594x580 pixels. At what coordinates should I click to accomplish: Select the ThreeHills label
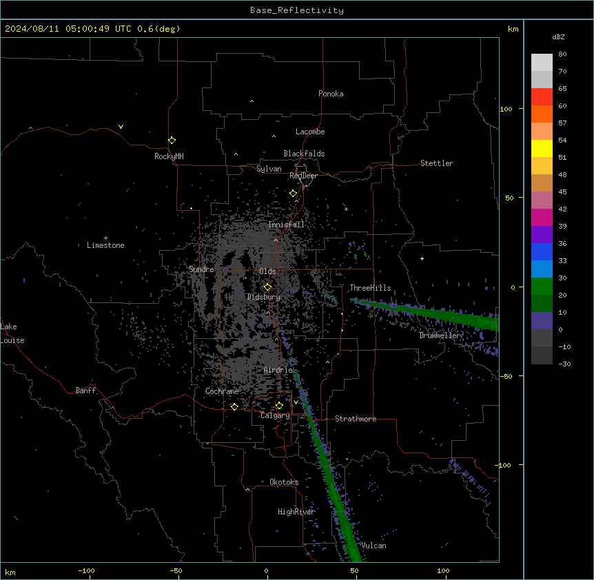click(x=370, y=288)
